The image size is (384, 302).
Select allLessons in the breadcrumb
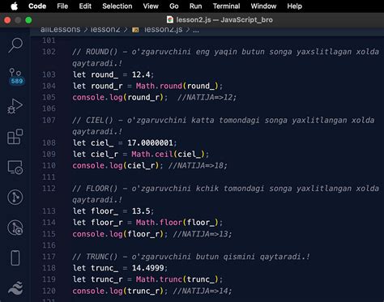60,29
